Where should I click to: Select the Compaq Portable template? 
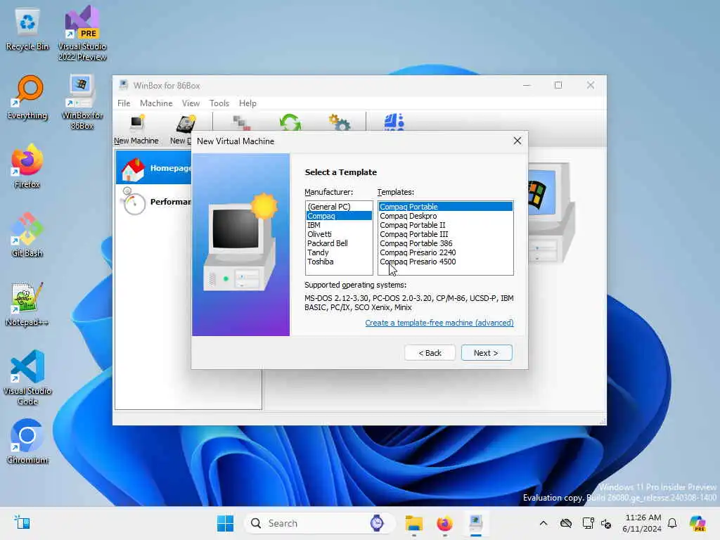pyautogui.click(x=445, y=207)
